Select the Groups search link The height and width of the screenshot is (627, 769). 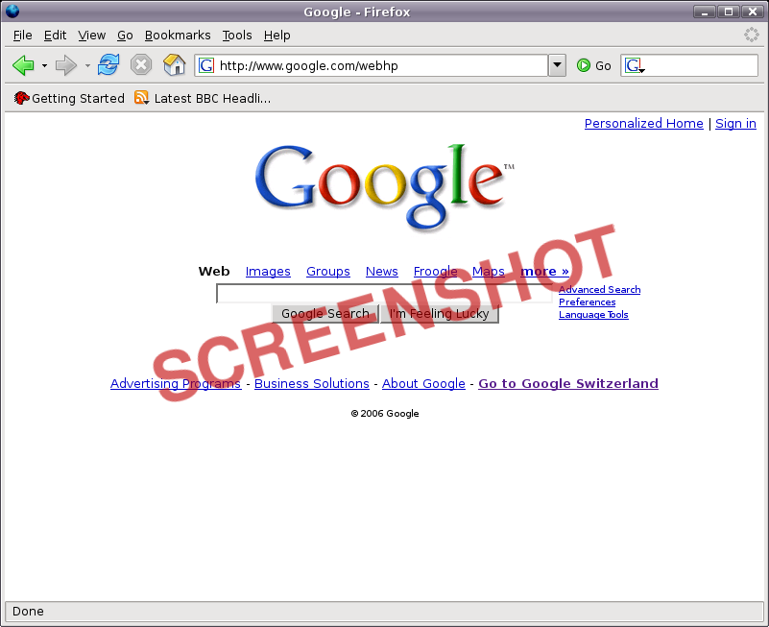[x=328, y=272]
